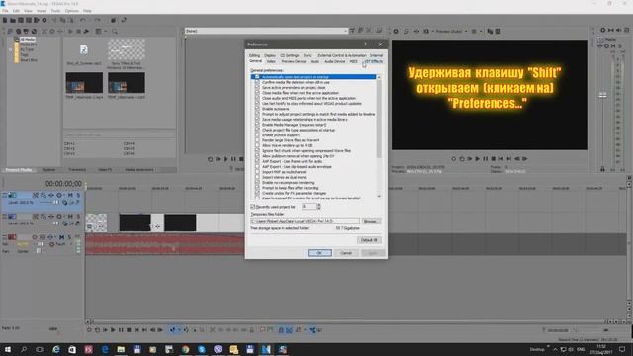
Task: Click the media properties wrench icon
Action: (x=86, y=31)
